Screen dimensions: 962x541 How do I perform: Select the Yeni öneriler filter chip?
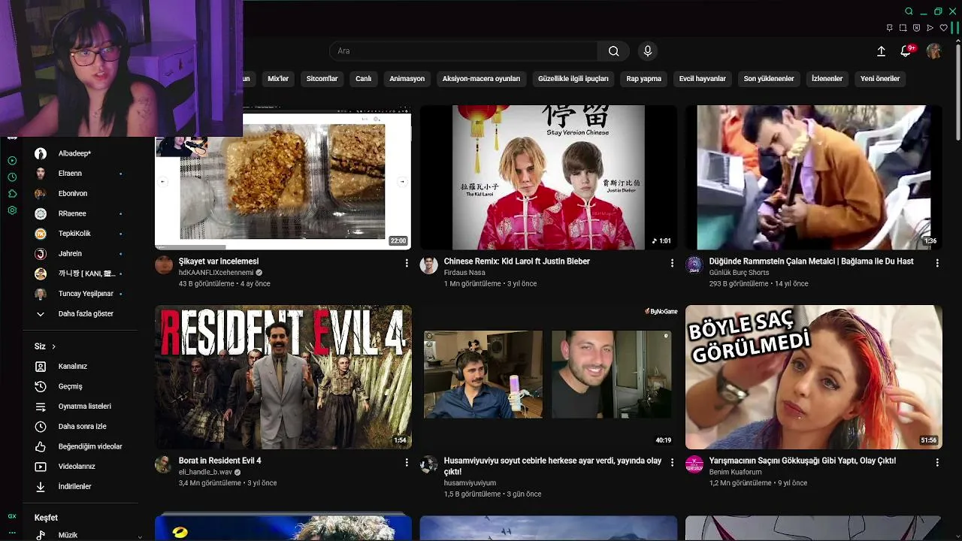[880, 79]
